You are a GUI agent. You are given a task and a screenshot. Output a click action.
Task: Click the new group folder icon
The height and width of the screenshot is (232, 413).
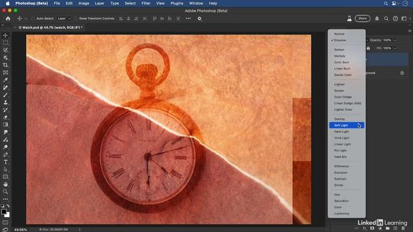(x=387, y=229)
